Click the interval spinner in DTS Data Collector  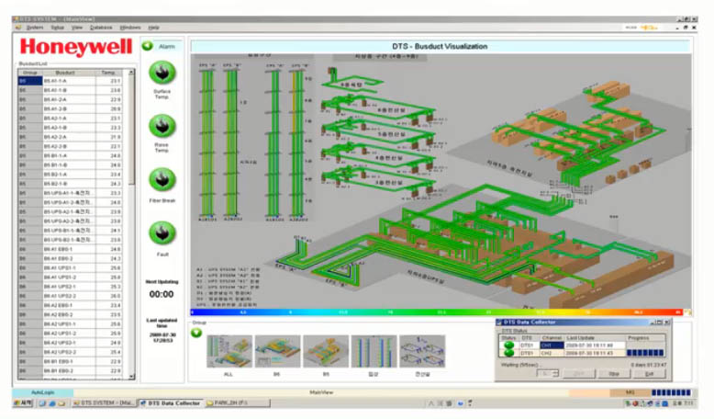[x=548, y=373]
